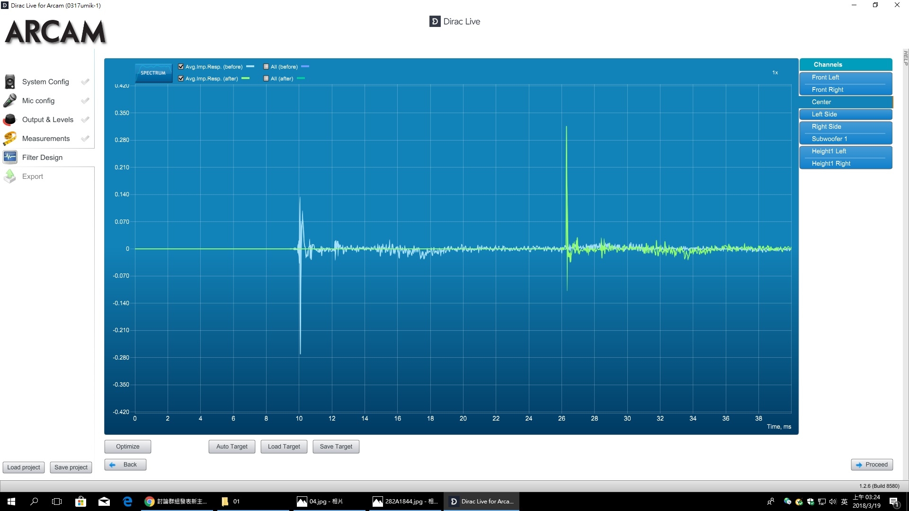909x511 pixels.
Task: Click Proceed button
Action: point(872,465)
